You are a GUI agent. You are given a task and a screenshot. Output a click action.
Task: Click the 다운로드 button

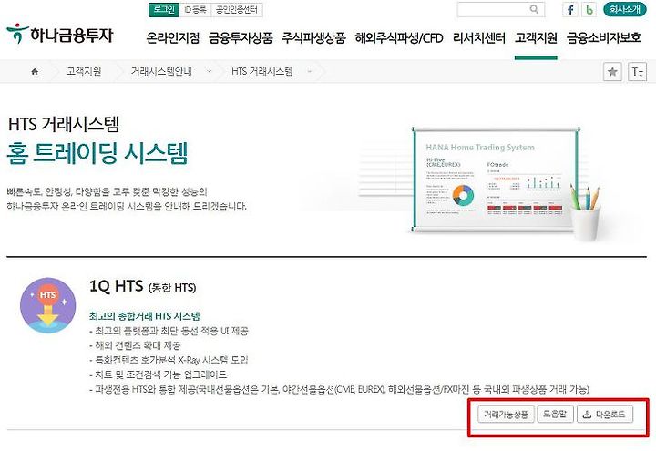coord(605,415)
